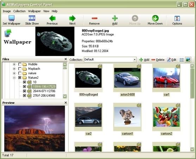The height and width of the screenshot is (159, 196).
Task: Click the Total: 17 status text
Action: (x=8, y=155)
